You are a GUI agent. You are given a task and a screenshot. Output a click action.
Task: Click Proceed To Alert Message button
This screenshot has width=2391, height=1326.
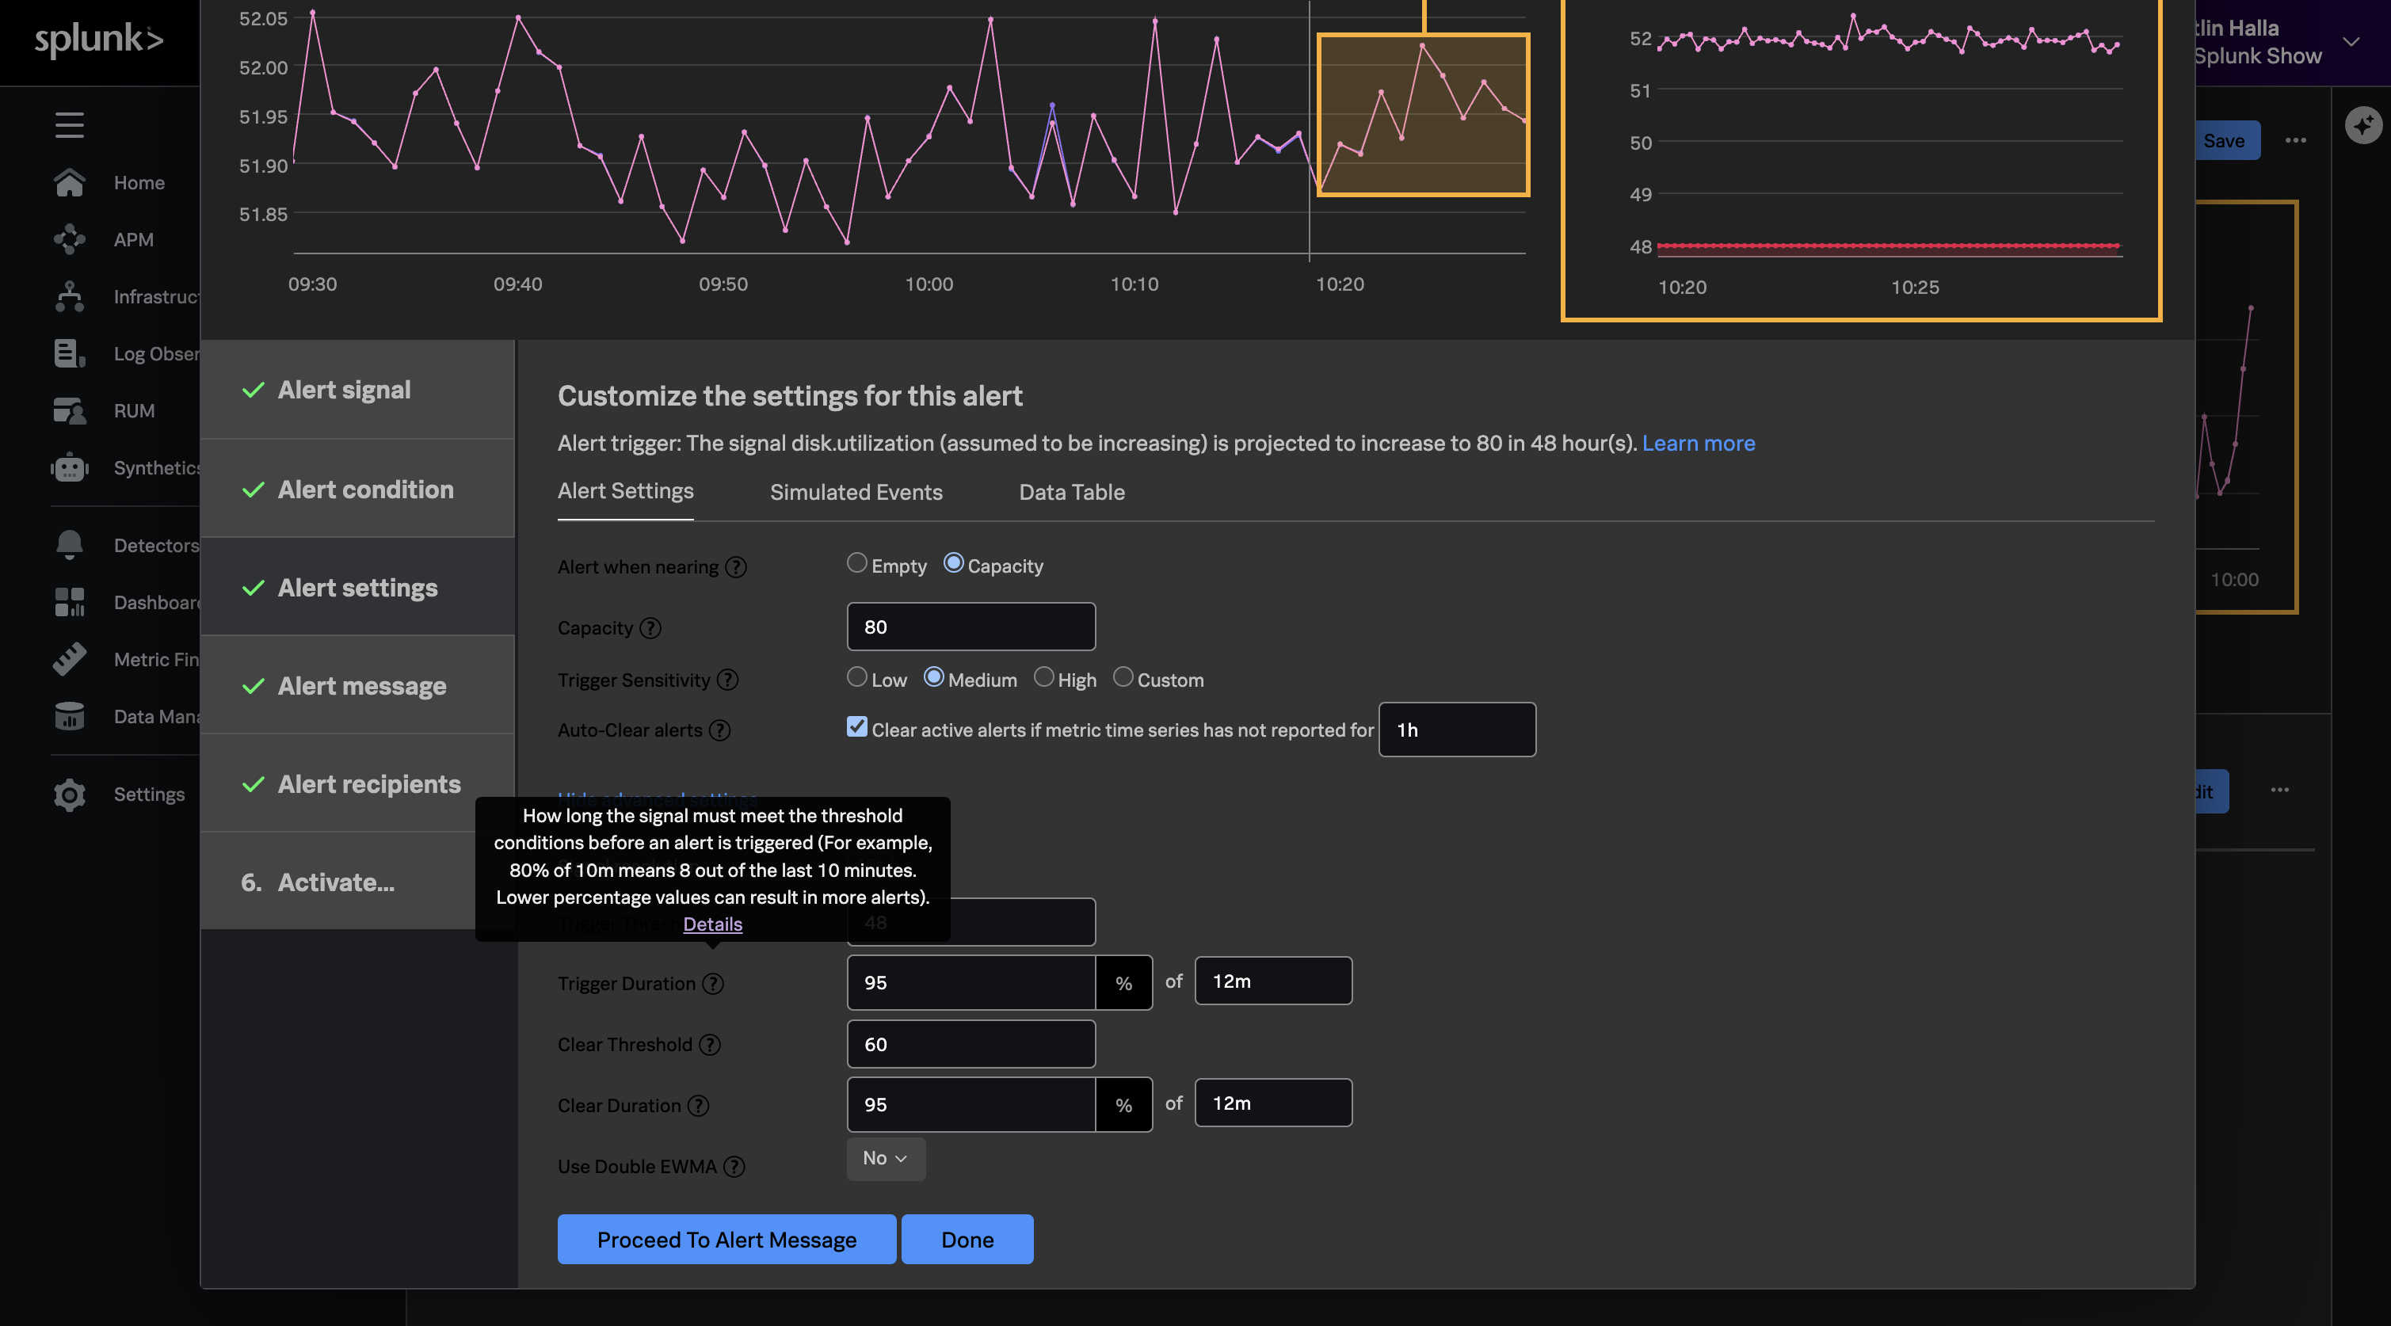726,1240
